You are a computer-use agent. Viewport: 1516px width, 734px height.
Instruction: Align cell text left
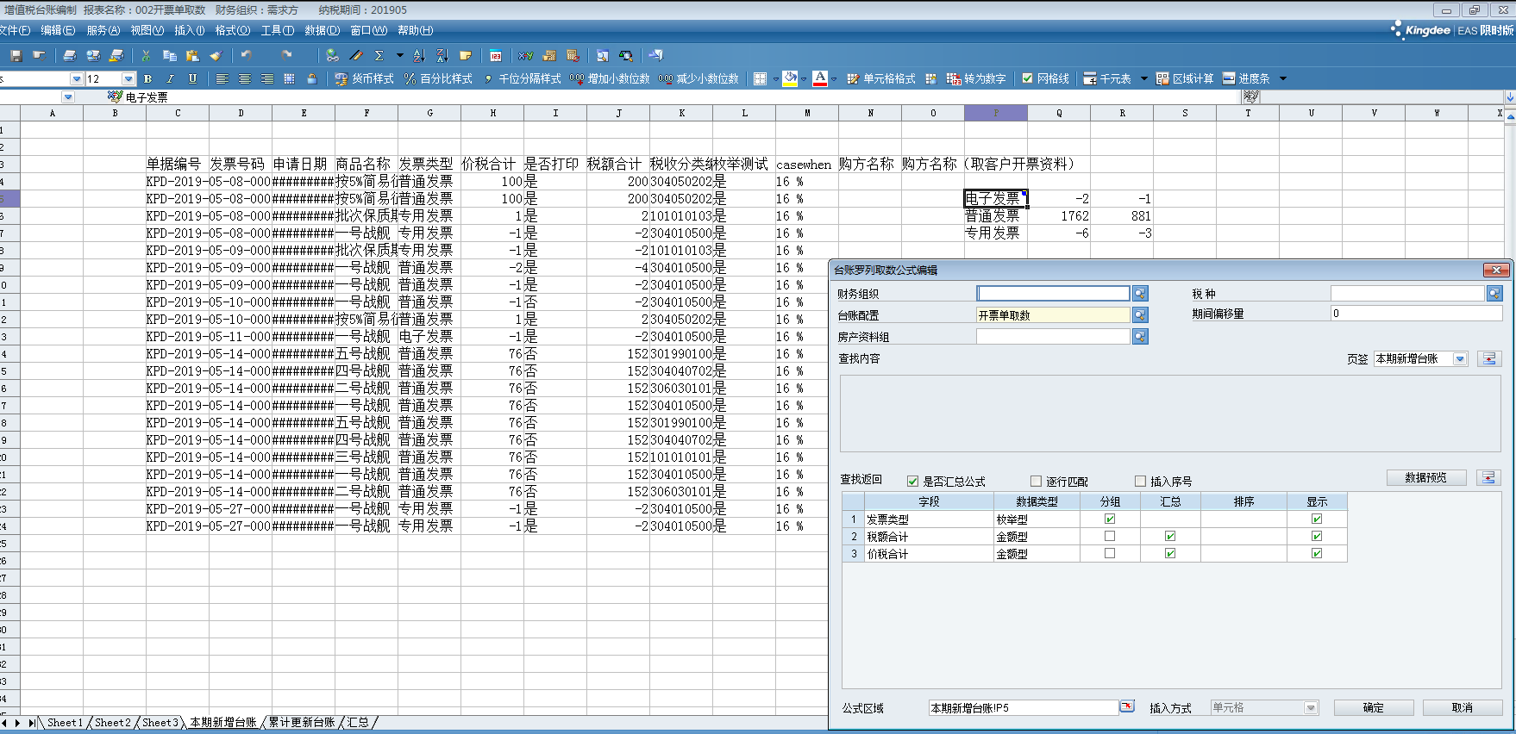pos(222,78)
